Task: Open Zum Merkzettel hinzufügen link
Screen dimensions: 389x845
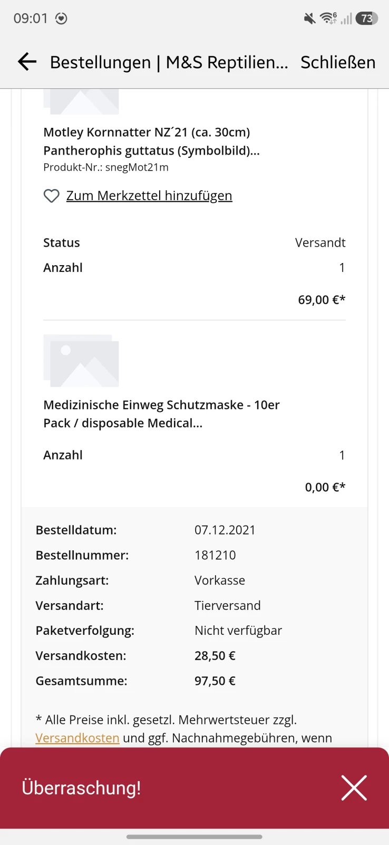Action: [149, 196]
